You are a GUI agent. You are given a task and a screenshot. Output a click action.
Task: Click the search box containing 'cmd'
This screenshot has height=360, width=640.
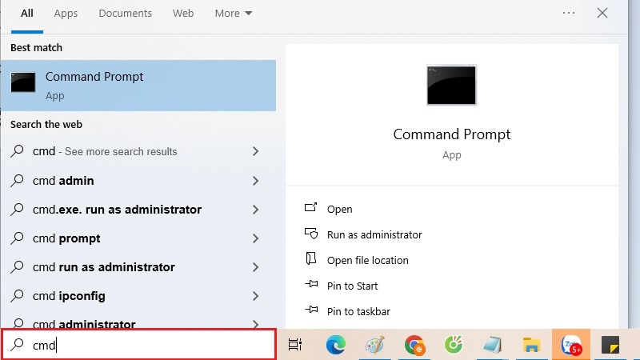pos(138,345)
